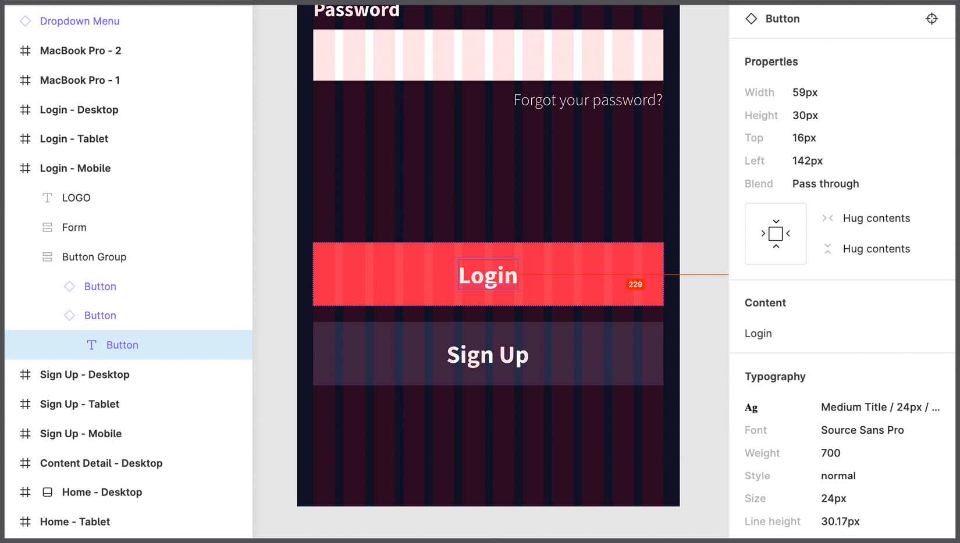This screenshot has height=543, width=960.
Task: Click the horizontal Hug contents icon
Action: click(x=828, y=218)
